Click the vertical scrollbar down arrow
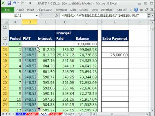Viewport: 155px width, 116px height. tap(152, 110)
